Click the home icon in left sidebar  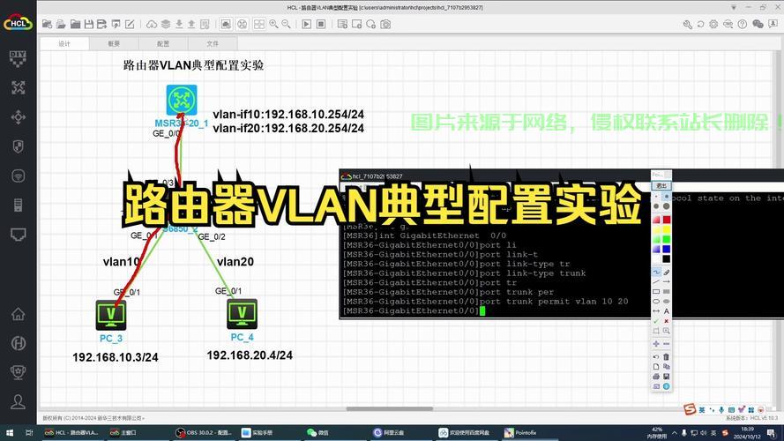18,314
